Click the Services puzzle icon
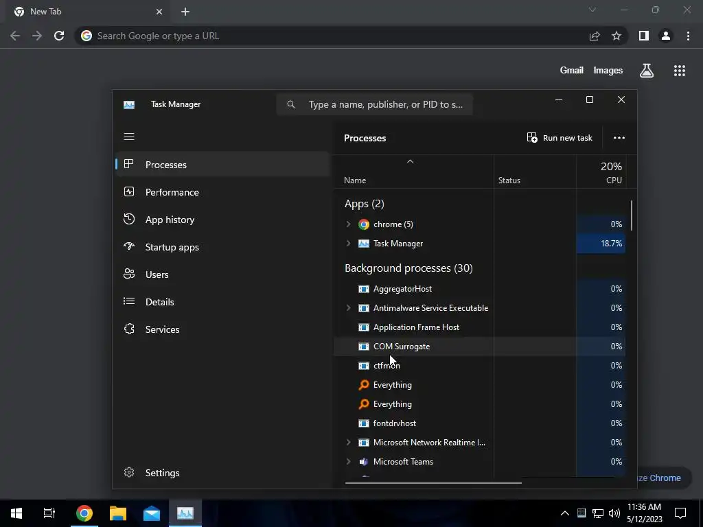 [128, 329]
